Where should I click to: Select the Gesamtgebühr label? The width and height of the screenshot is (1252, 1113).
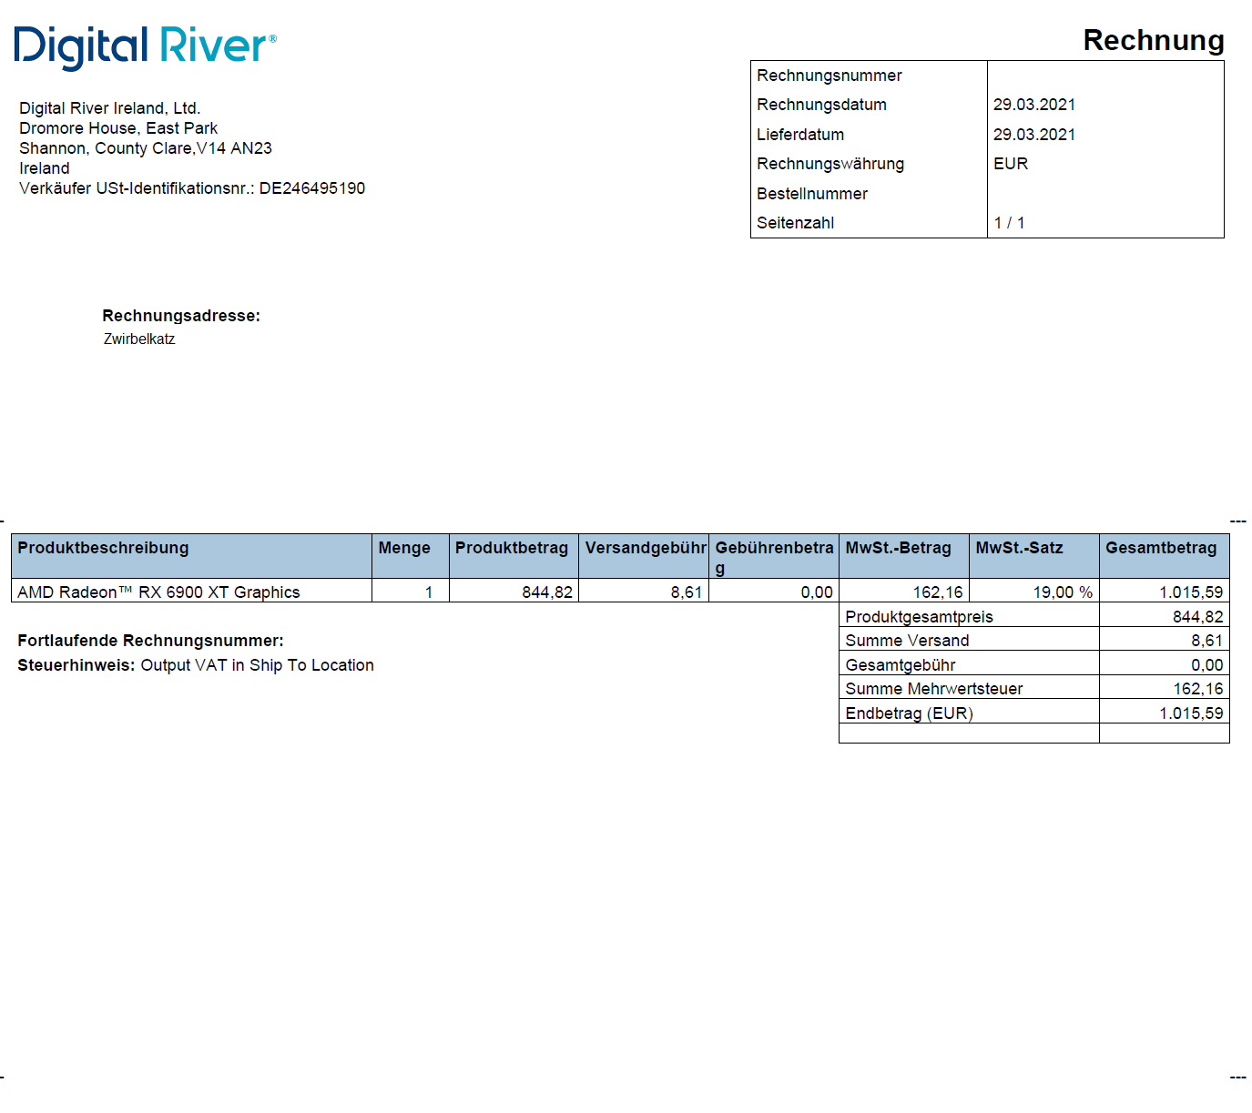click(x=901, y=665)
